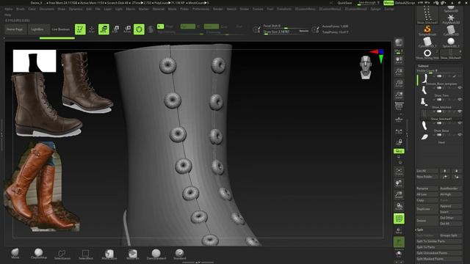Pick the Sphere3D_1 tool

click(x=450, y=43)
